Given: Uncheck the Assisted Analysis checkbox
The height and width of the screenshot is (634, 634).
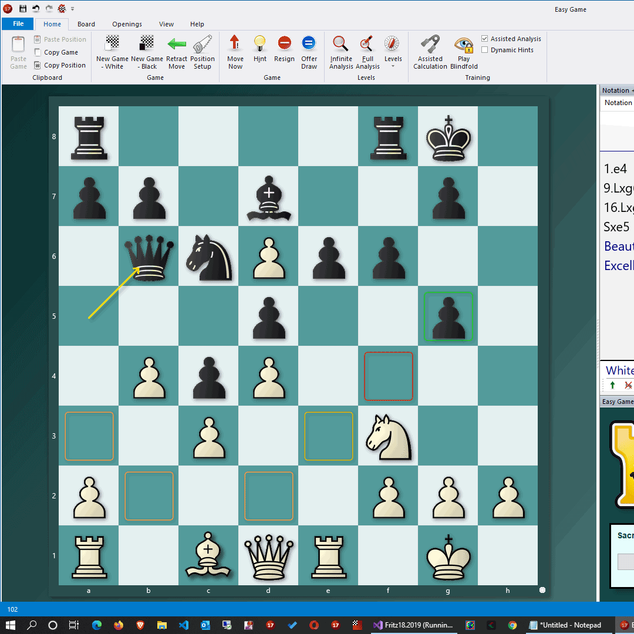Looking at the screenshot, I should pos(485,39).
